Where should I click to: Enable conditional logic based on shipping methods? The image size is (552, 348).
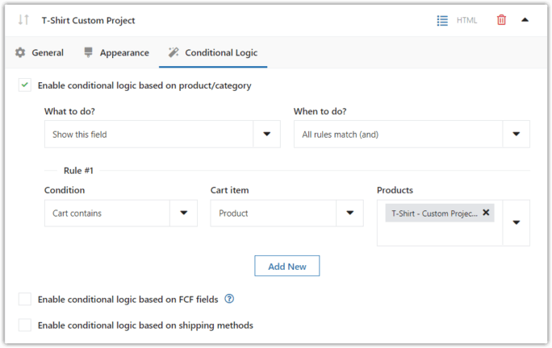25,325
